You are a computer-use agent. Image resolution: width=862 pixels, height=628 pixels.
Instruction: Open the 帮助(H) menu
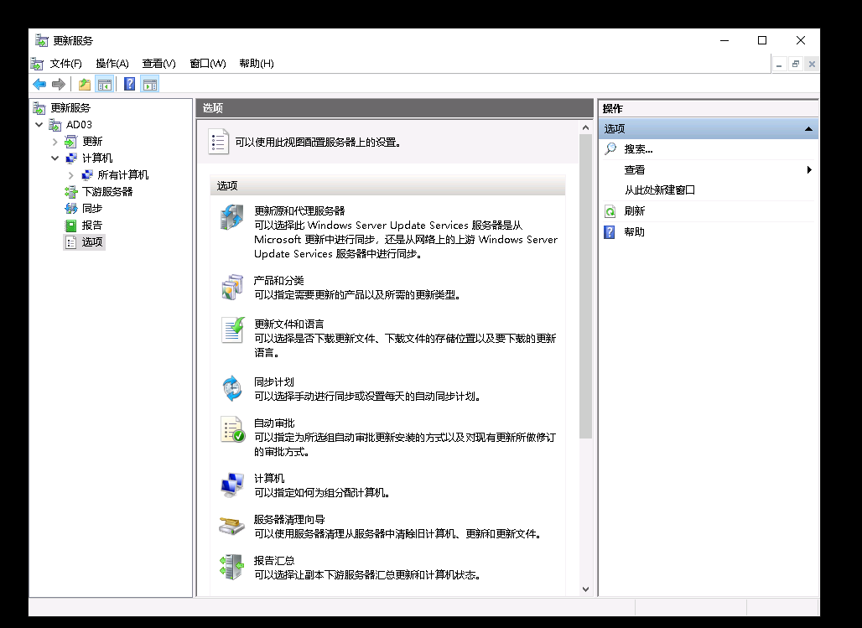pyautogui.click(x=257, y=64)
